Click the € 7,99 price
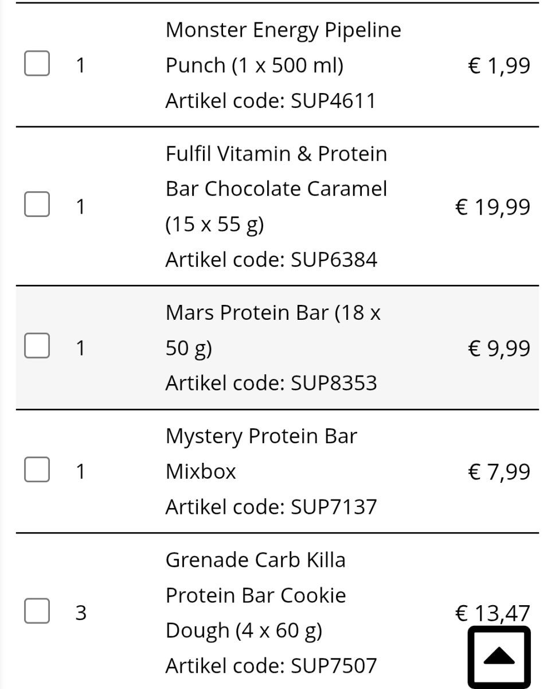Screen dimensions: 555x689 tap(499, 471)
